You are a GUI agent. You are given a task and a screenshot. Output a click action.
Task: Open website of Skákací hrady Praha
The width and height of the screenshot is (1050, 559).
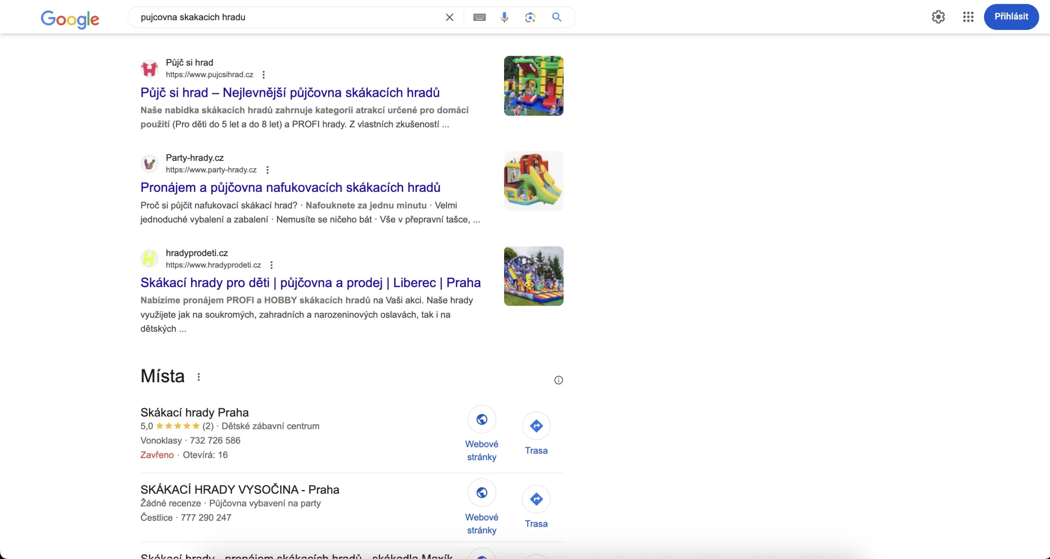click(x=482, y=420)
